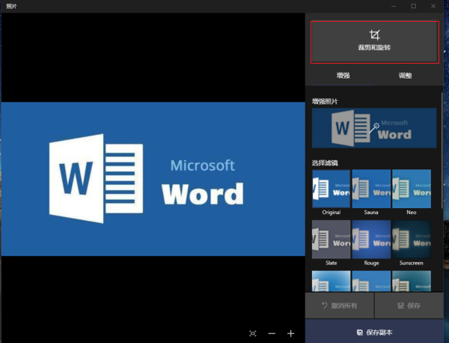The image size is (449, 343).
Task: Maximize the 照片 window
Action: [x=413, y=6]
